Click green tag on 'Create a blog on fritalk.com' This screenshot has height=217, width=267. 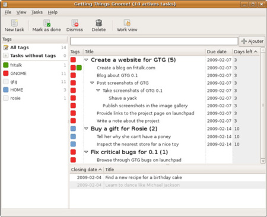tap(79, 68)
